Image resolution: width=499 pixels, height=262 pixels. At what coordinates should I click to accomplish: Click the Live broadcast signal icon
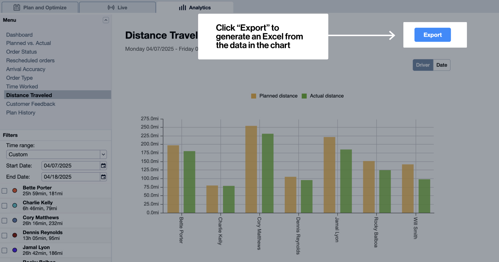point(111,7)
